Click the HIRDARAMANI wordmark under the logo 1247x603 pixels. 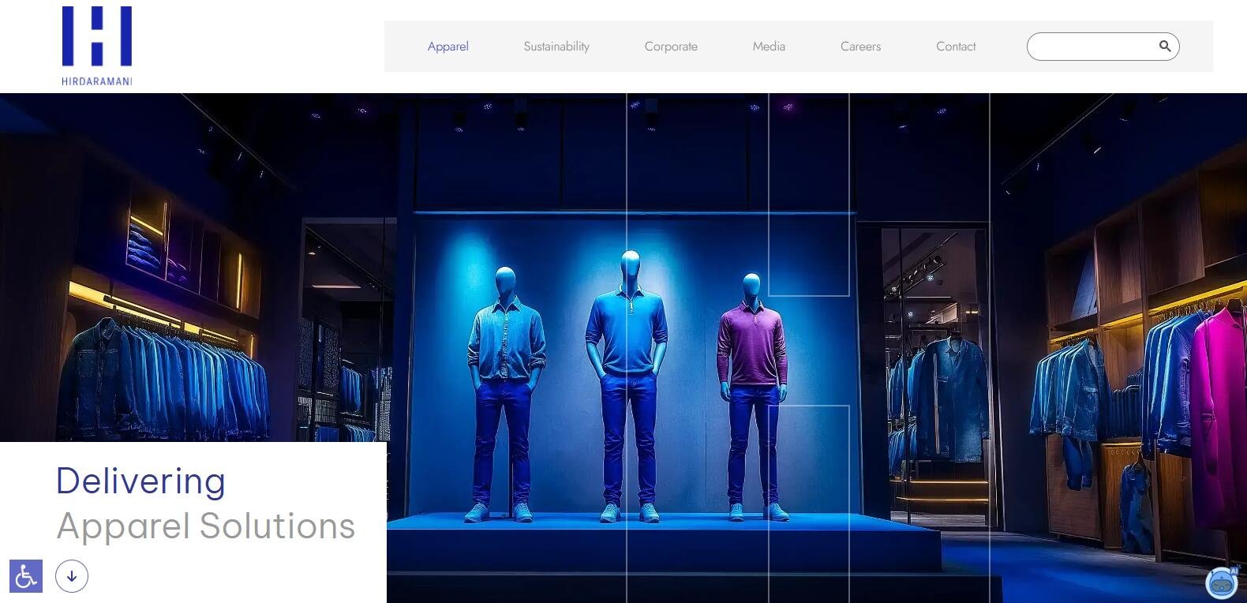96,81
